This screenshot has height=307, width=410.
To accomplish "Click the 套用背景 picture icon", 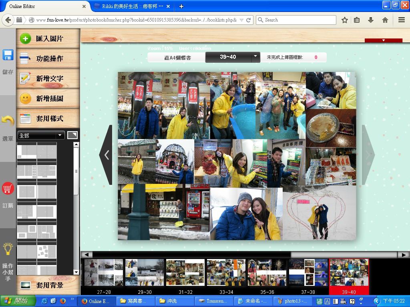I will click(x=25, y=285).
